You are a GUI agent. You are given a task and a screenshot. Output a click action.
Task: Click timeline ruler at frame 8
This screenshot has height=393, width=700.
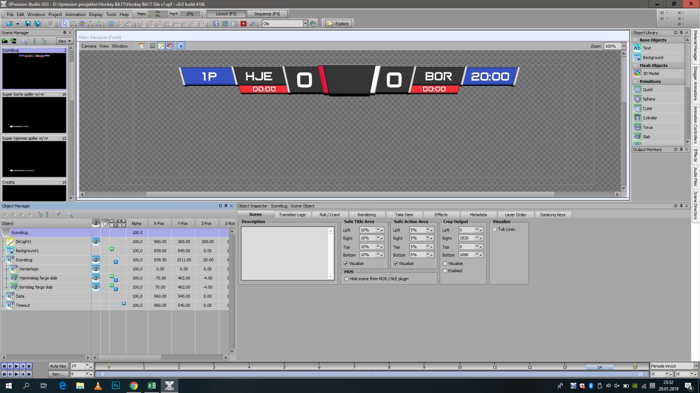coord(389,366)
